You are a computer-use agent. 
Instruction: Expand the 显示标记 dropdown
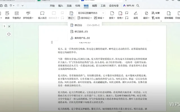pos(85,18)
